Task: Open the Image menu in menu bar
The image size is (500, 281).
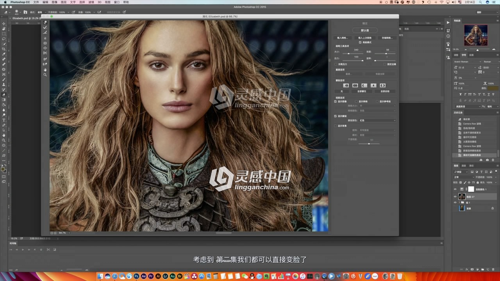Action: 54,2
